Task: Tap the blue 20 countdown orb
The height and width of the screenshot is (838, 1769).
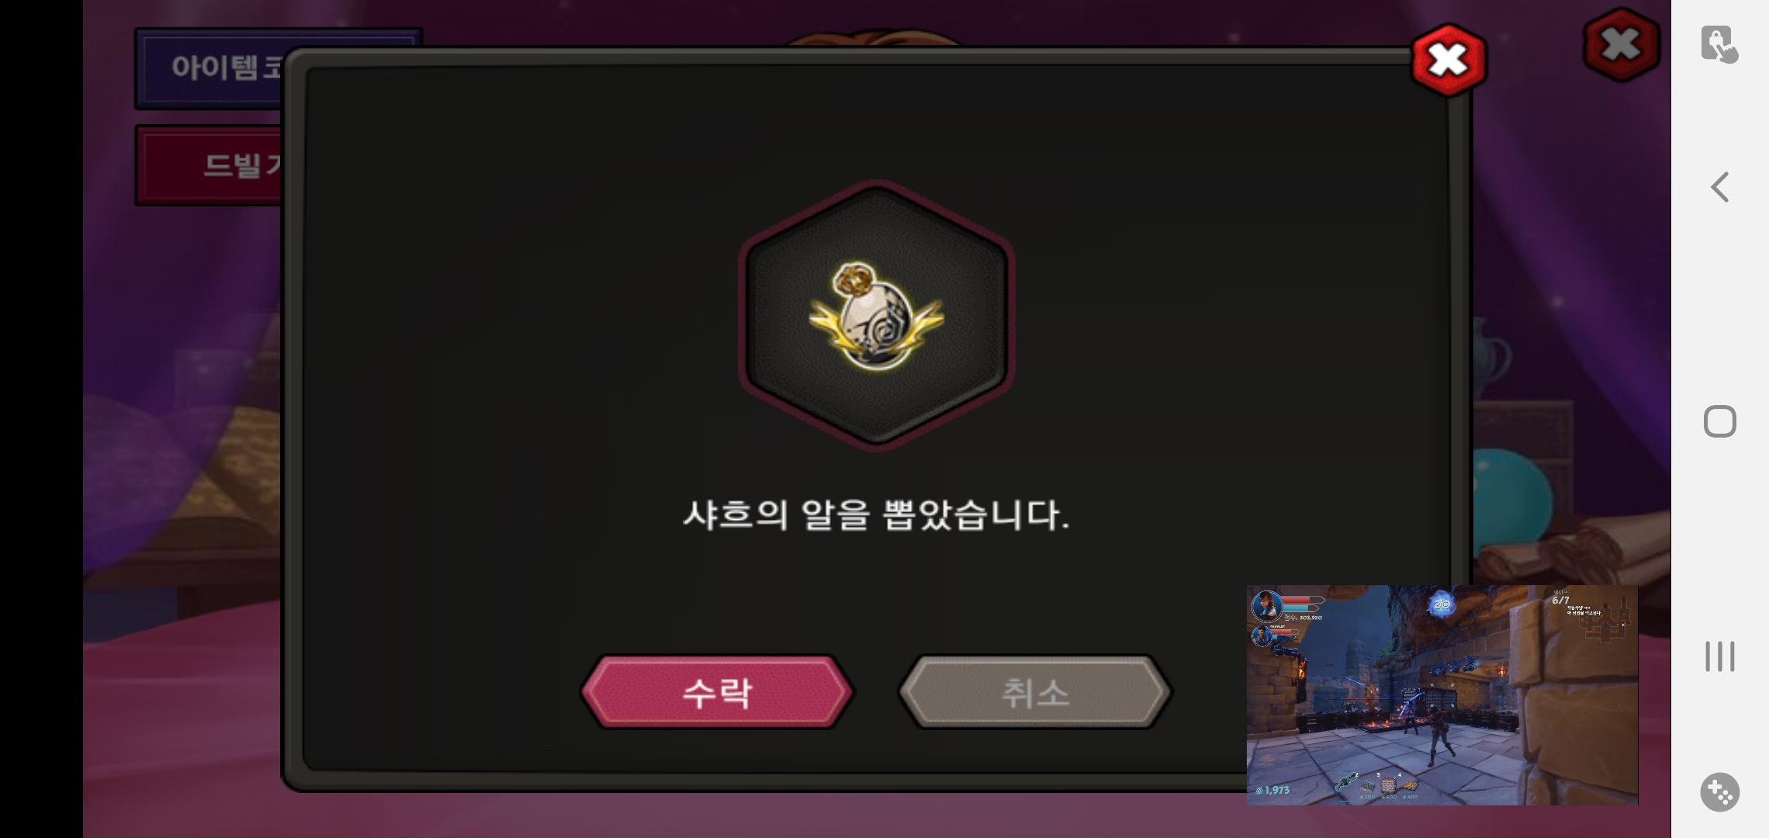Action: pos(1441,604)
